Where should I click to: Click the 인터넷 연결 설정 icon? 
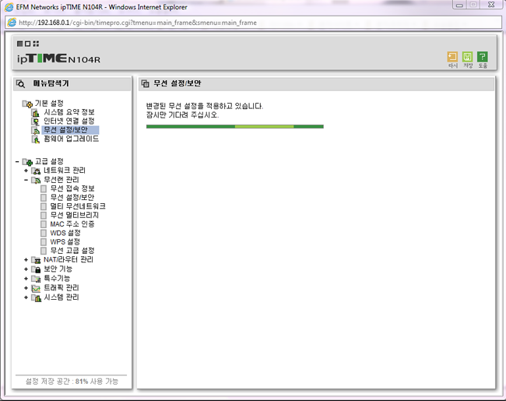36,121
